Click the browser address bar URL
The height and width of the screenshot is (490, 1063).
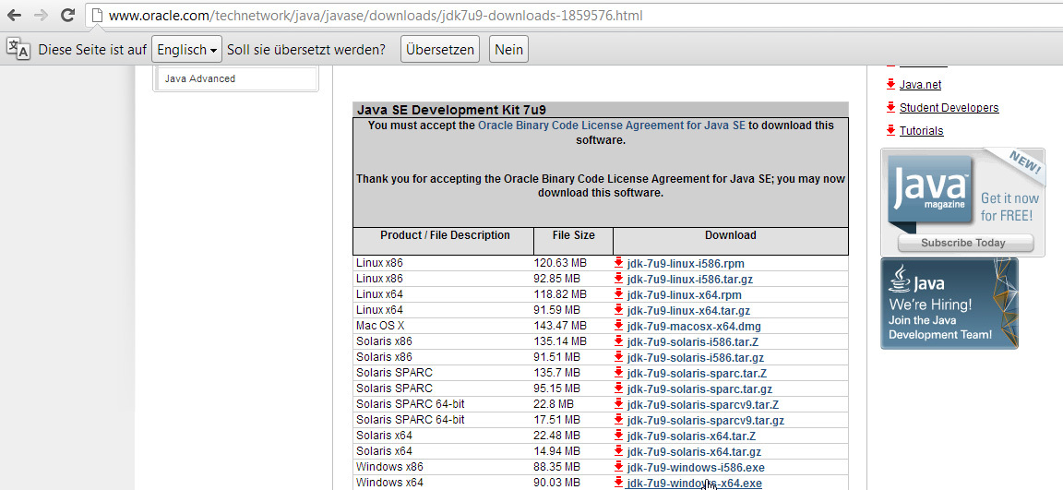point(376,15)
